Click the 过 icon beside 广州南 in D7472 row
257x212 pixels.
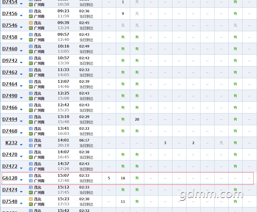click(x=31, y=169)
